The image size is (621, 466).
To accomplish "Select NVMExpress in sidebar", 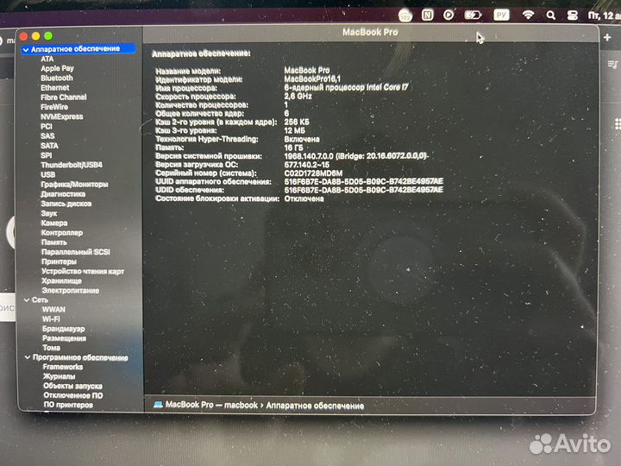I will (x=62, y=116).
